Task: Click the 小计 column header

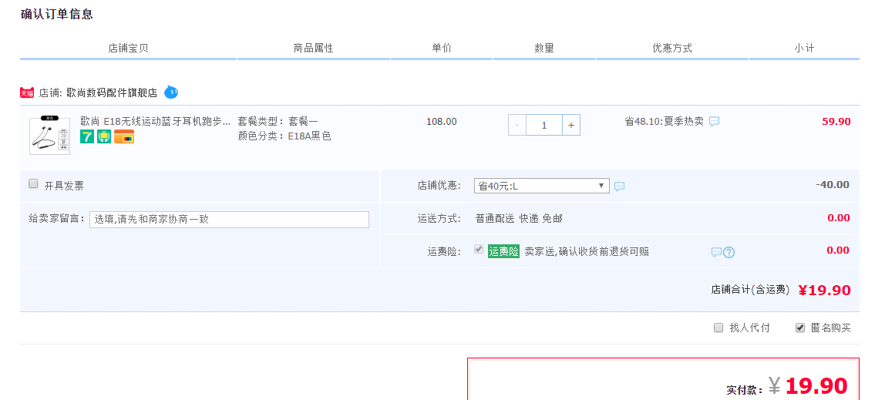Action: [x=804, y=48]
